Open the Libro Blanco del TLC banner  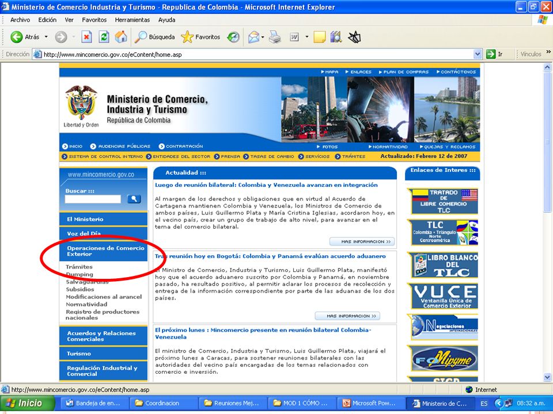[x=444, y=265]
